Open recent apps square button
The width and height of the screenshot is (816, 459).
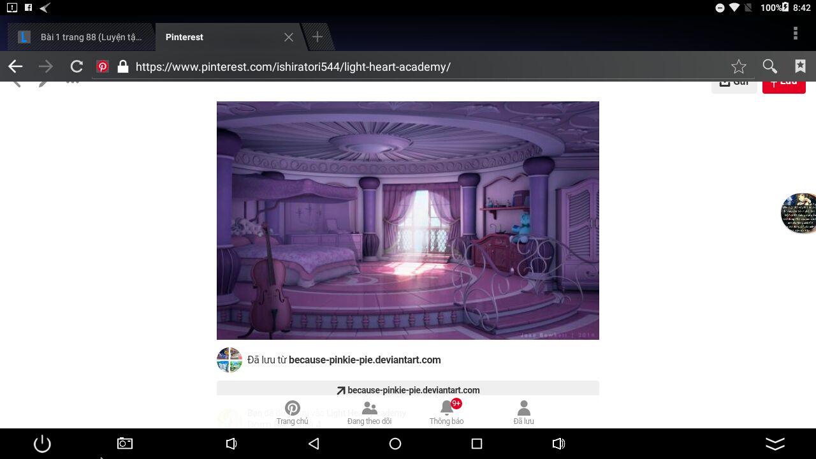point(477,444)
